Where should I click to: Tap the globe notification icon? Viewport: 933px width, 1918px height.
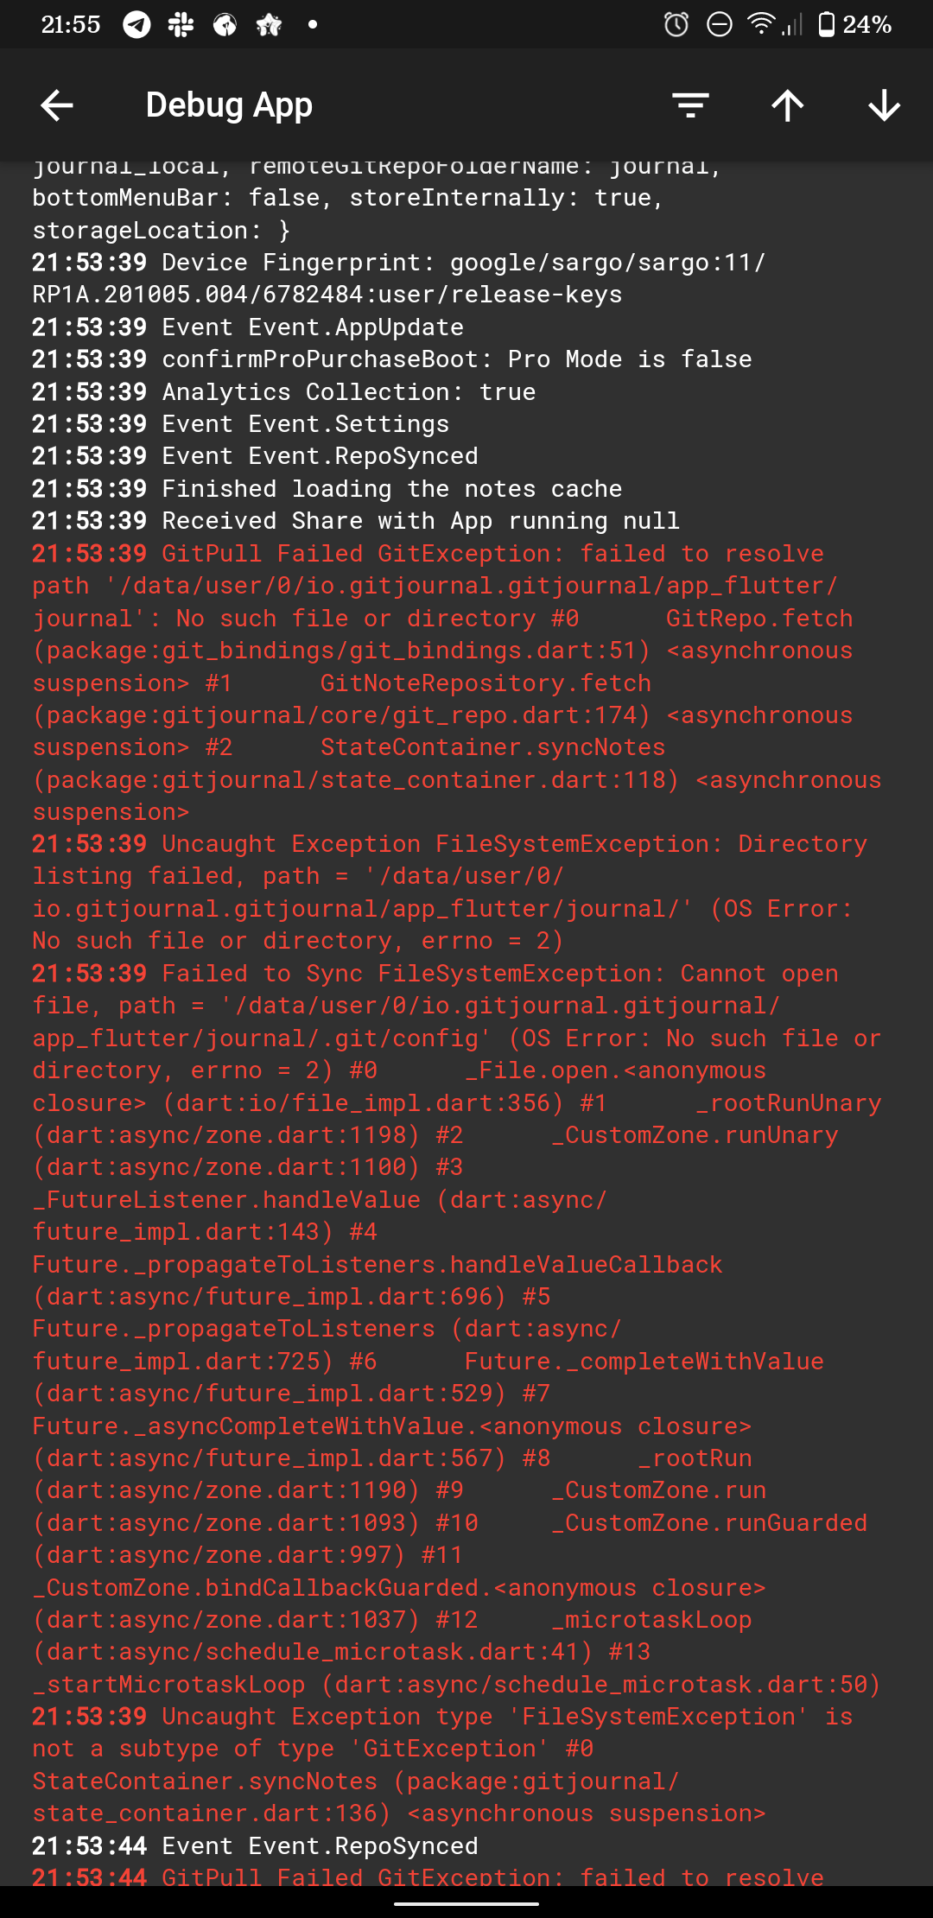225,24
